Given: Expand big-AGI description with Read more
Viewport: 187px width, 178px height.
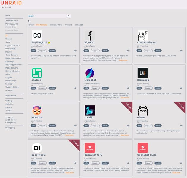Looking at the screenshot, I should tap(123, 60).
